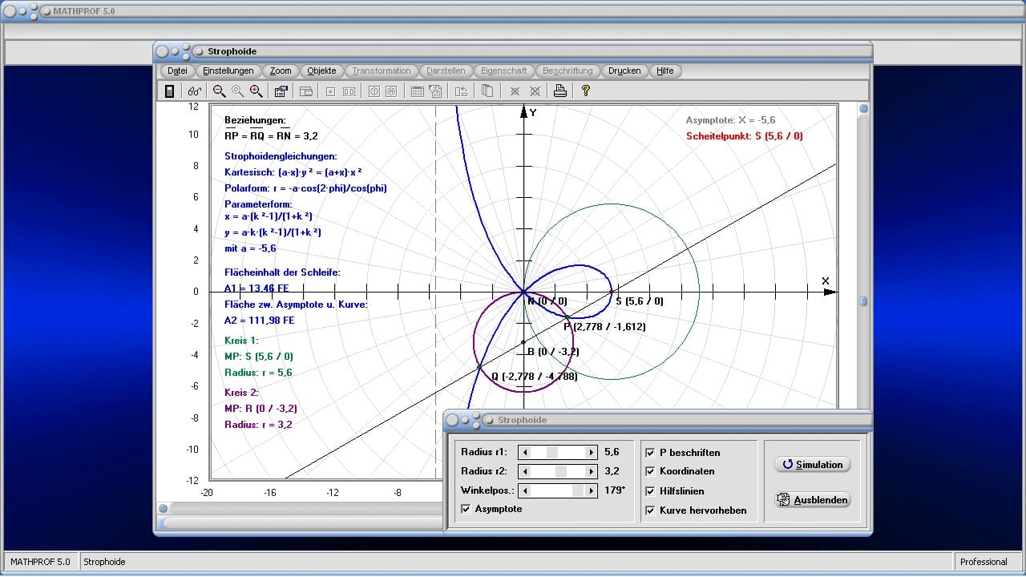
Task: Click the first circled number icon
Action: [374, 91]
